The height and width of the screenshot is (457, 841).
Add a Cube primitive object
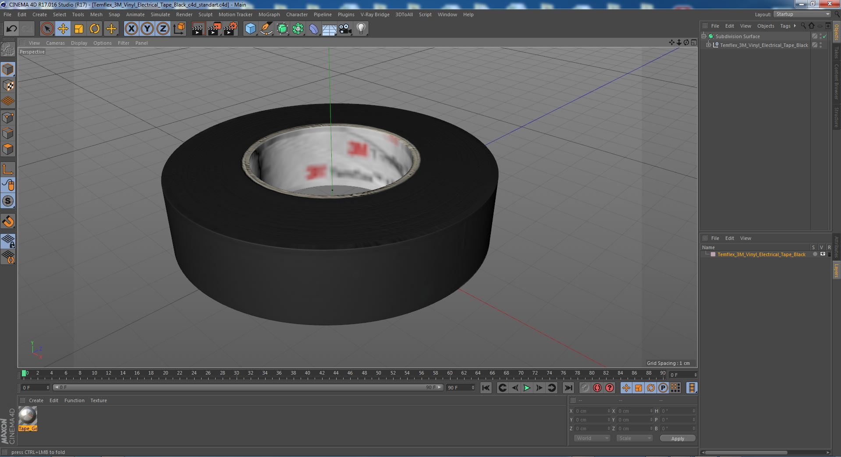click(250, 29)
